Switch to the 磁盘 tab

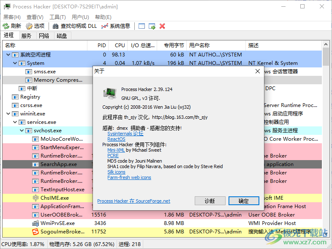pos(62,36)
